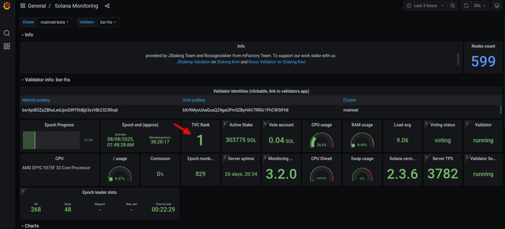This screenshot has height=229, width=505.
Task: Expand the Charts row section
Action: tap(30, 226)
